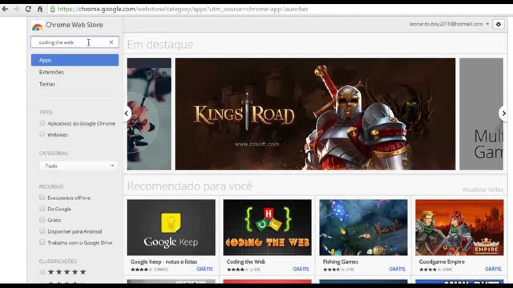Open the Tudo categories dropdown
The image size is (513, 288).
click(79, 166)
